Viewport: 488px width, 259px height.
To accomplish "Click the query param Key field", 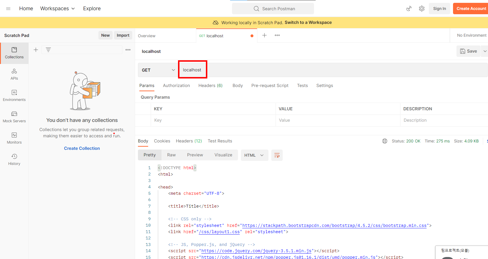I will (213, 120).
